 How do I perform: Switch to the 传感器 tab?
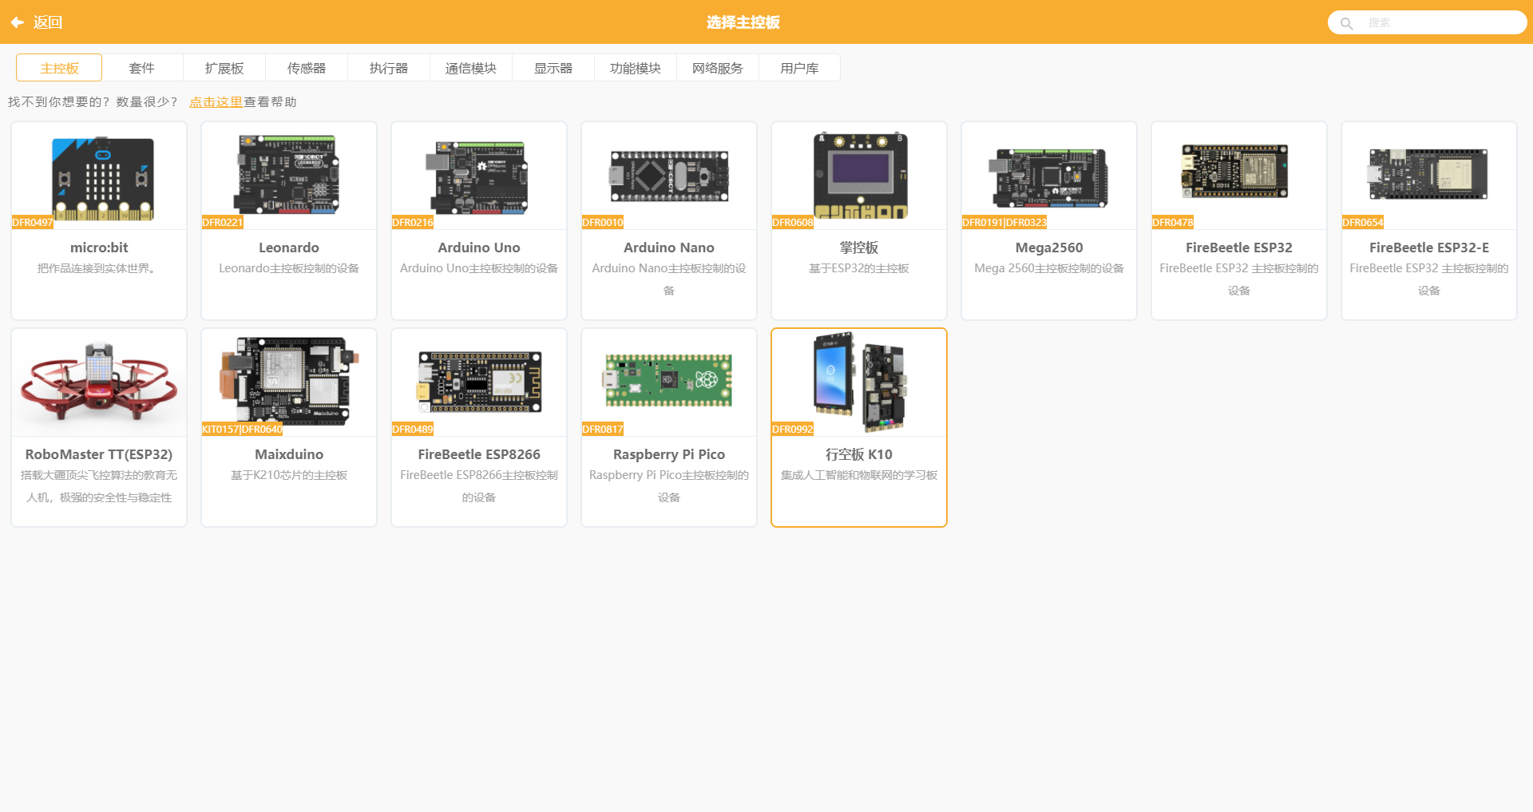[x=307, y=68]
